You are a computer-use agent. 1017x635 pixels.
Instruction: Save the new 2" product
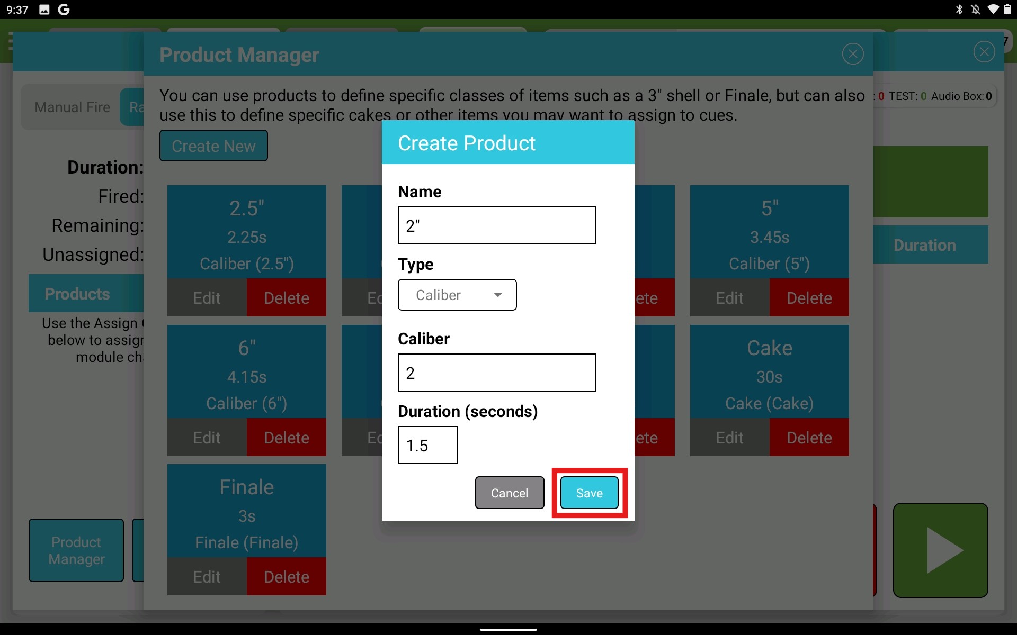pos(590,493)
